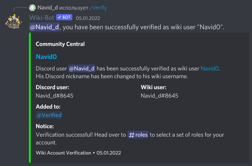Click the Wiki Account Verification footer
The image size is (252, 166).
tap(63, 153)
